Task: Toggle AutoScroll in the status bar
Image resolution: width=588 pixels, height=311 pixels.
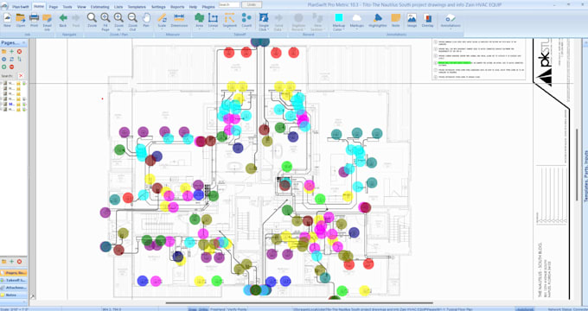Action: pyautogui.click(x=524, y=309)
